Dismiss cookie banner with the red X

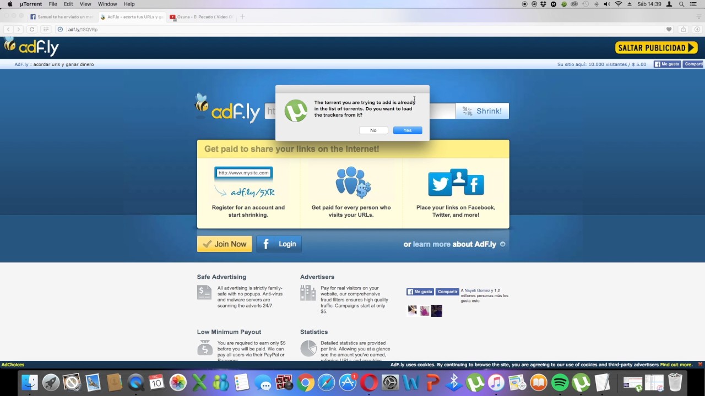(700, 365)
